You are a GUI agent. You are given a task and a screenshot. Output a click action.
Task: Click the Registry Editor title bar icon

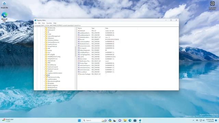coord(35,20)
